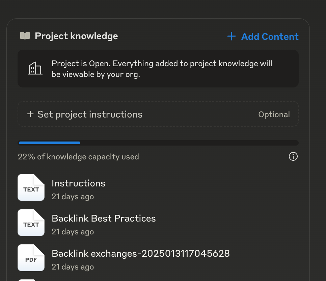Click the 22% capacity used text

click(78, 156)
